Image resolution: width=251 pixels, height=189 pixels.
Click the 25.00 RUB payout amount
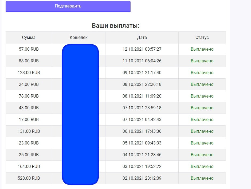[29, 155]
